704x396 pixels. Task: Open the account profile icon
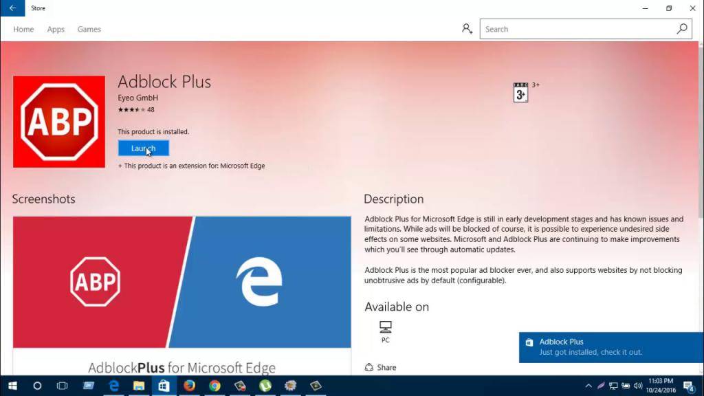click(467, 29)
